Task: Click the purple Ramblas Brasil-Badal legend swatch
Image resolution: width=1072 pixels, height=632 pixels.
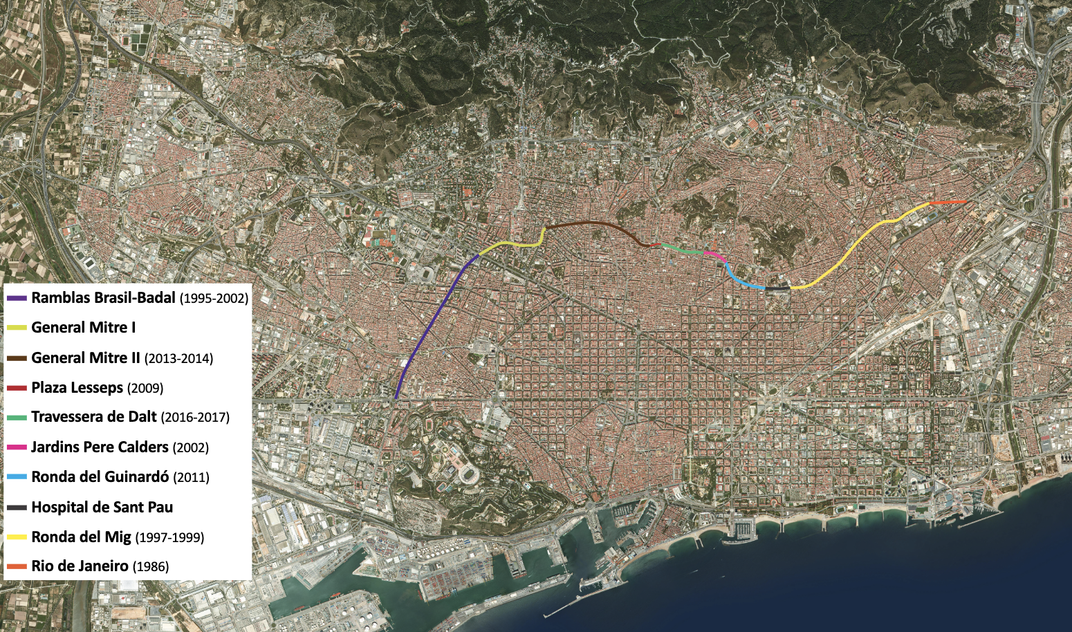Action: click(17, 299)
